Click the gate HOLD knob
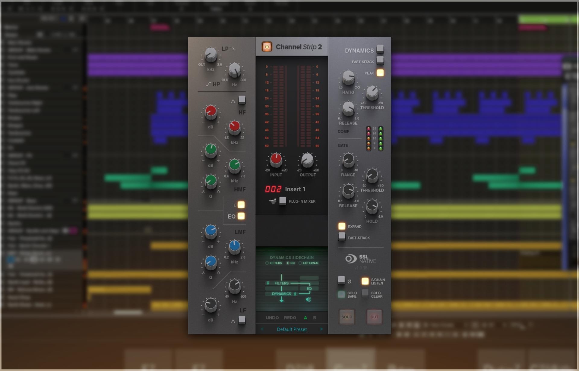This screenshot has width=579, height=371. pos(372,207)
